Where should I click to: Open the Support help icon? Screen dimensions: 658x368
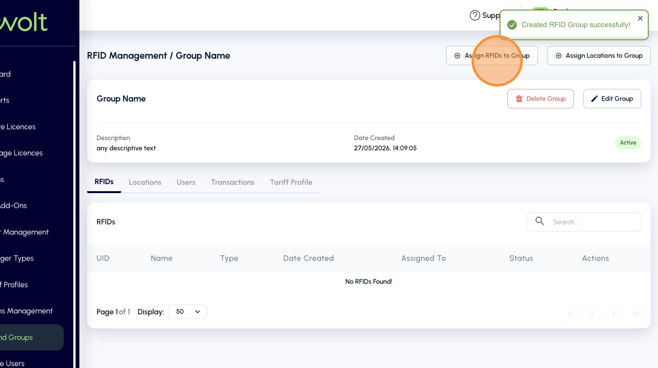475,15
